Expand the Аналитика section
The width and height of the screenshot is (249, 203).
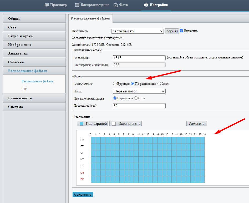(x=34, y=53)
